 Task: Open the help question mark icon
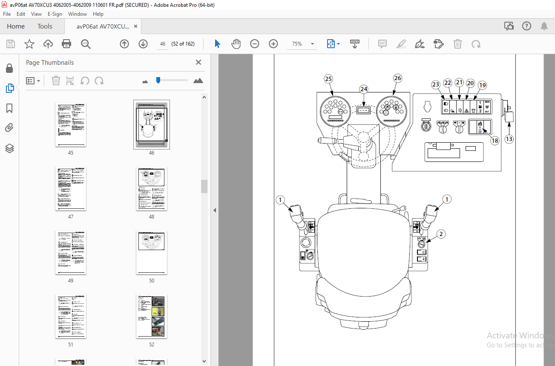click(x=526, y=26)
